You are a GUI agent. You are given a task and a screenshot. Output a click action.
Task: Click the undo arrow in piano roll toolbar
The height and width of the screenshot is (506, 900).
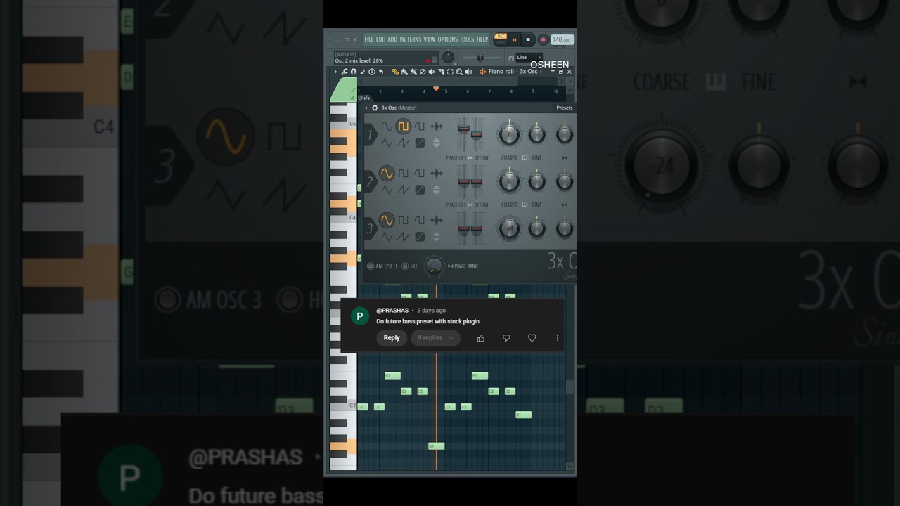pos(381,72)
